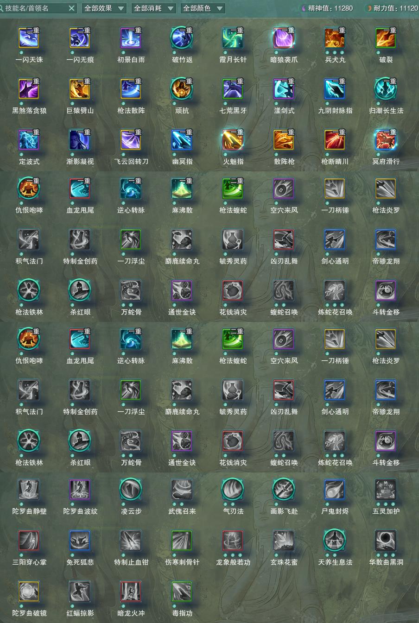
Task: Choose the 初景白雨 skill icon
Action: [x=131, y=38]
